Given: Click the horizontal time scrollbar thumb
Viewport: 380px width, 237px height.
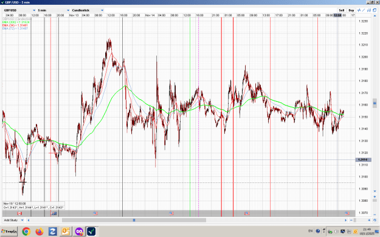Looking at the screenshot, I should coord(134,220).
